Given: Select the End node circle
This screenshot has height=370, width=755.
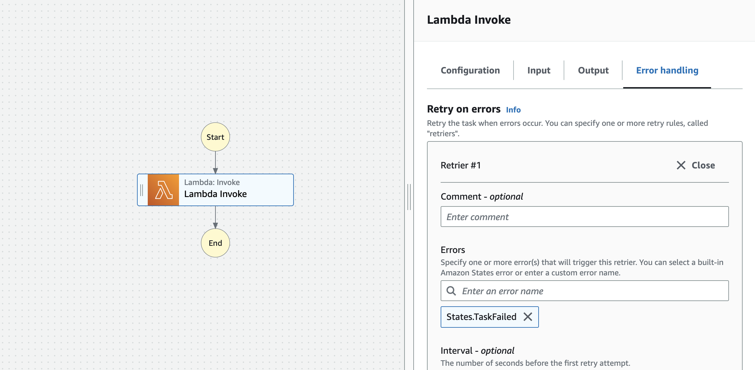Looking at the screenshot, I should (x=215, y=243).
